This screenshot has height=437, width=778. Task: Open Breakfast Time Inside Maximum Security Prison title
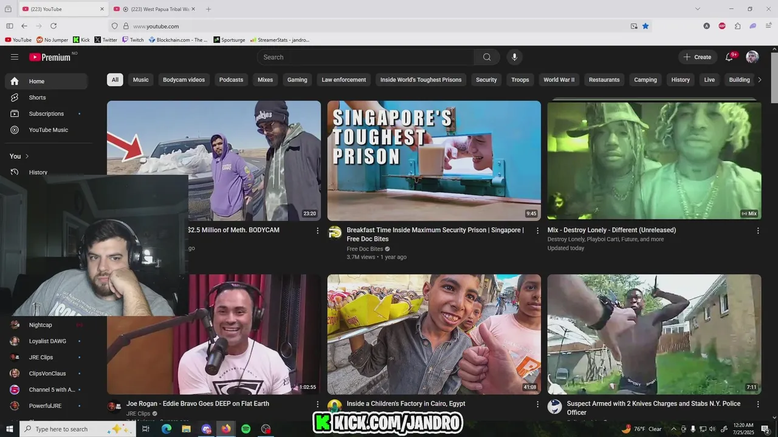click(x=435, y=234)
